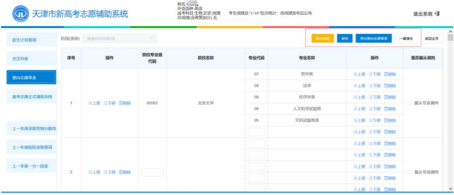Enable 服从专业调剂 for entry 1

click(x=410, y=103)
